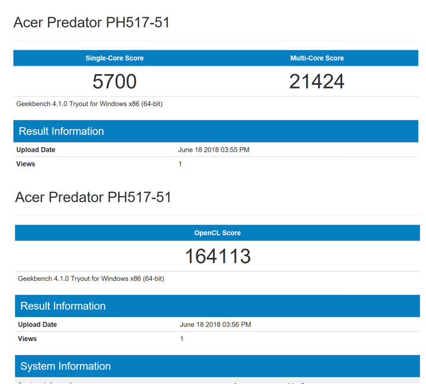Click Views label beneath the 03:56 PM upload date
This screenshot has width=426, height=384.
coord(27,339)
